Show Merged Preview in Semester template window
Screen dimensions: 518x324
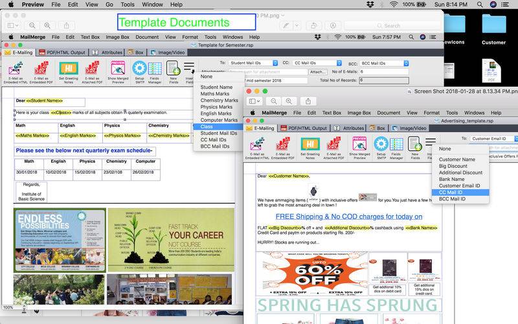(x=118, y=72)
